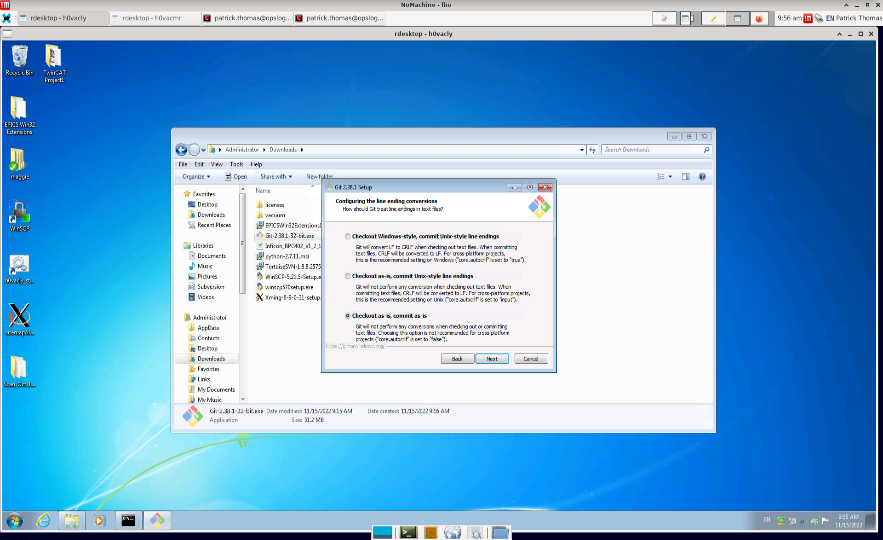883x540 pixels.
Task: Open the Tools menu
Action: [x=236, y=164]
